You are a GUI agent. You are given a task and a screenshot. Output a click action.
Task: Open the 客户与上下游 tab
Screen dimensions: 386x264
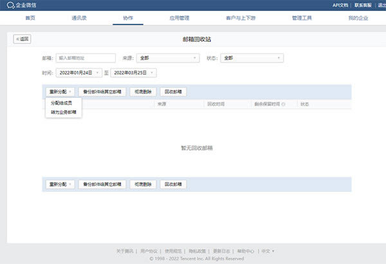(x=241, y=18)
